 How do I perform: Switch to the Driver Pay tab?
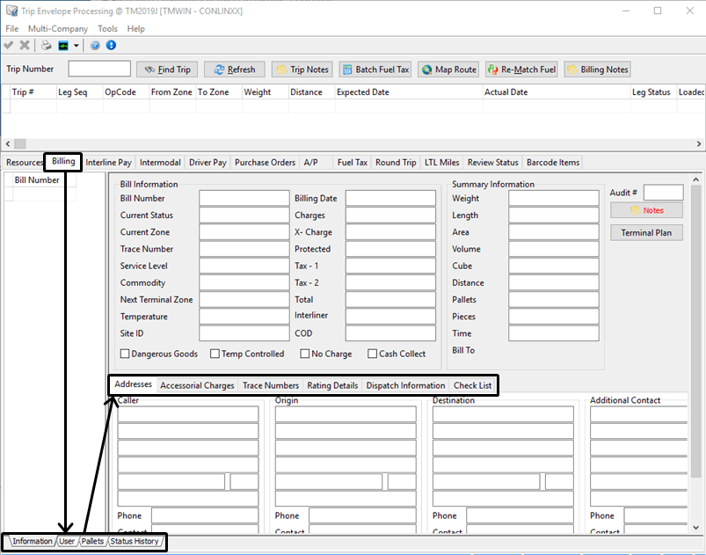click(x=207, y=163)
